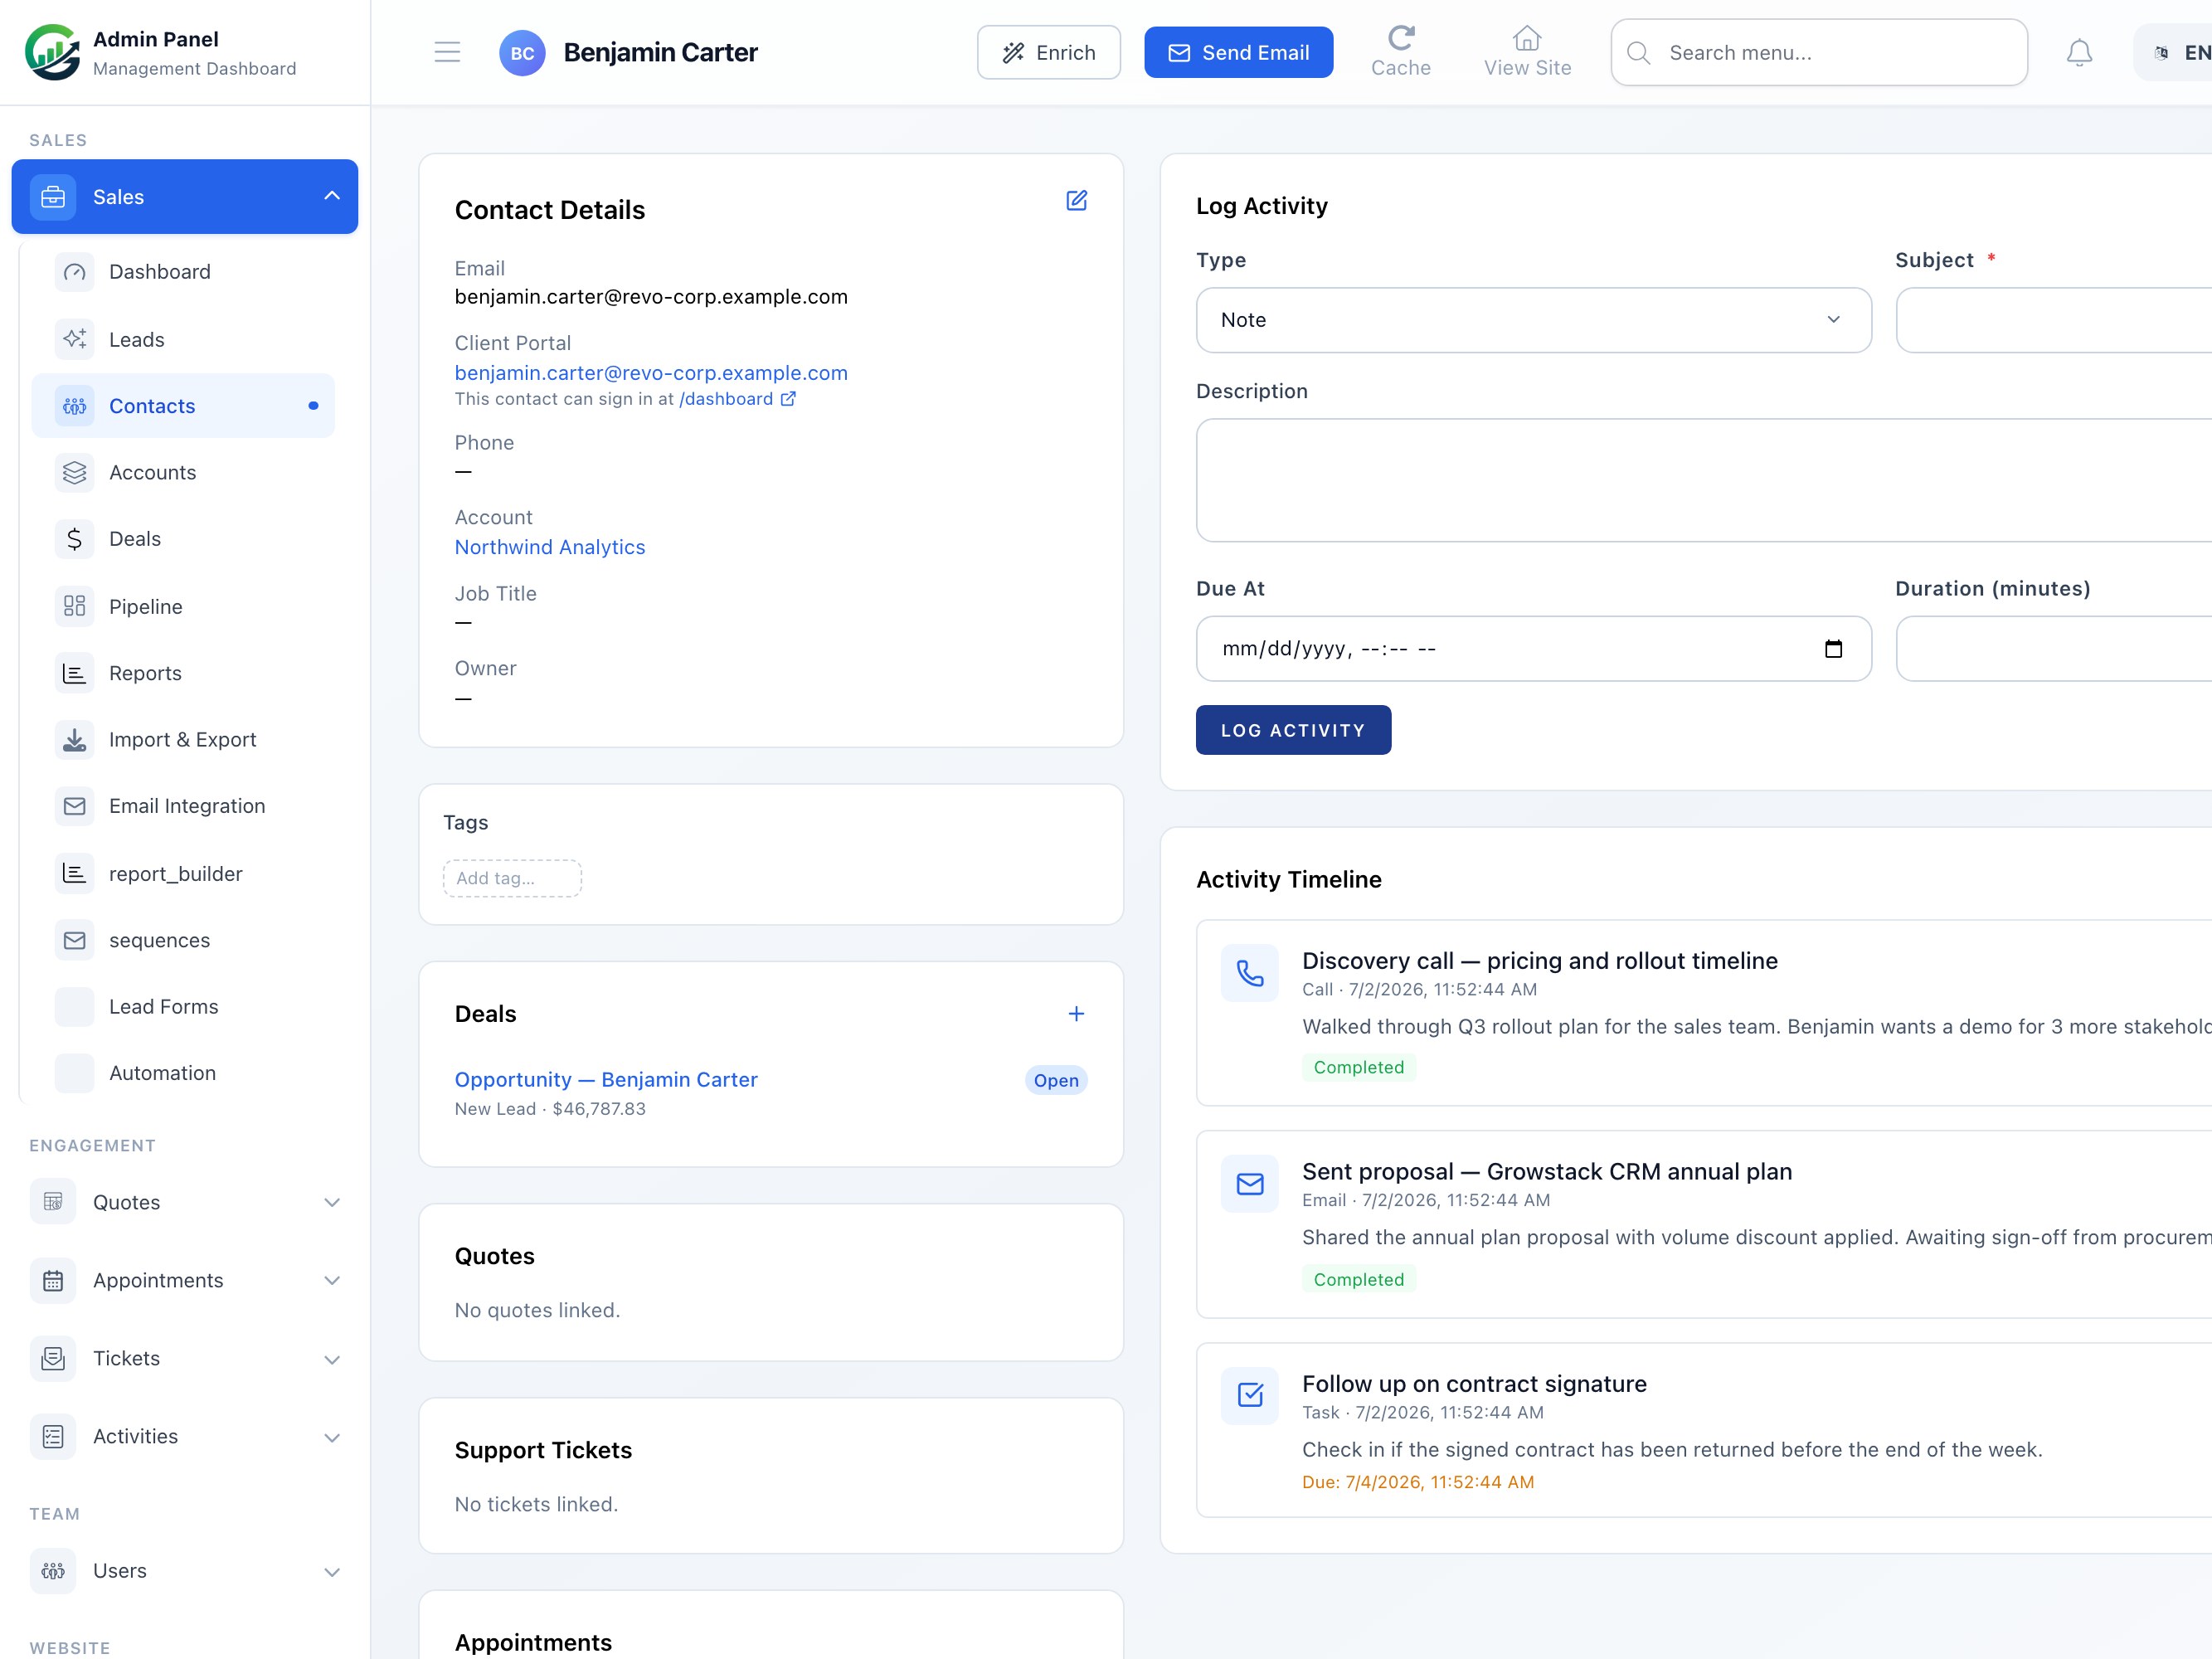The height and width of the screenshot is (1659, 2212).
Task: Open Leads sparkle icon in sidebar
Action: [x=74, y=339]
